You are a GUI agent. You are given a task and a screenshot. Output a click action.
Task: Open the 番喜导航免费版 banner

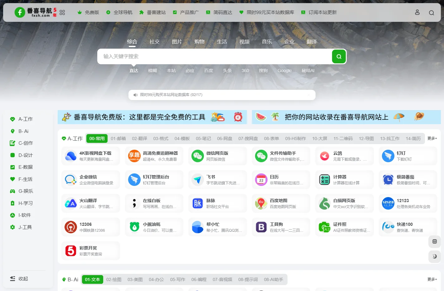tap(152, 117)
